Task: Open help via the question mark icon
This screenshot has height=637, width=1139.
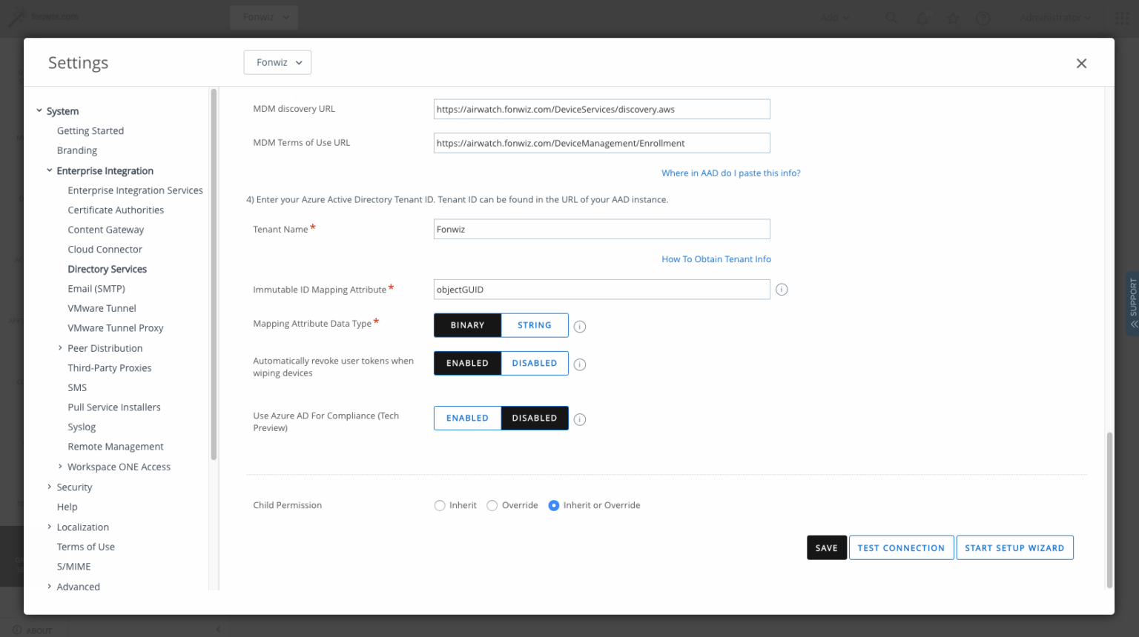Action: (983, 17)
